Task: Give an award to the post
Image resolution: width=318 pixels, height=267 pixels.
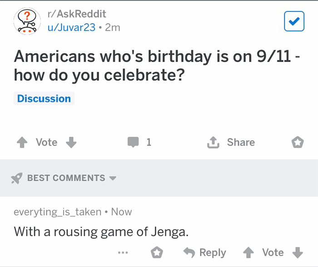Action: coord(297,143)
